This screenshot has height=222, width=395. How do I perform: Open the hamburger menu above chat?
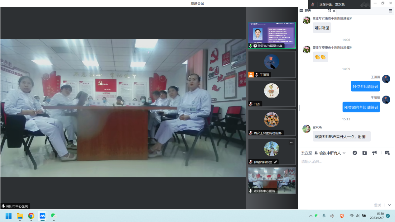pyautogui.click(x=390, y=11)
